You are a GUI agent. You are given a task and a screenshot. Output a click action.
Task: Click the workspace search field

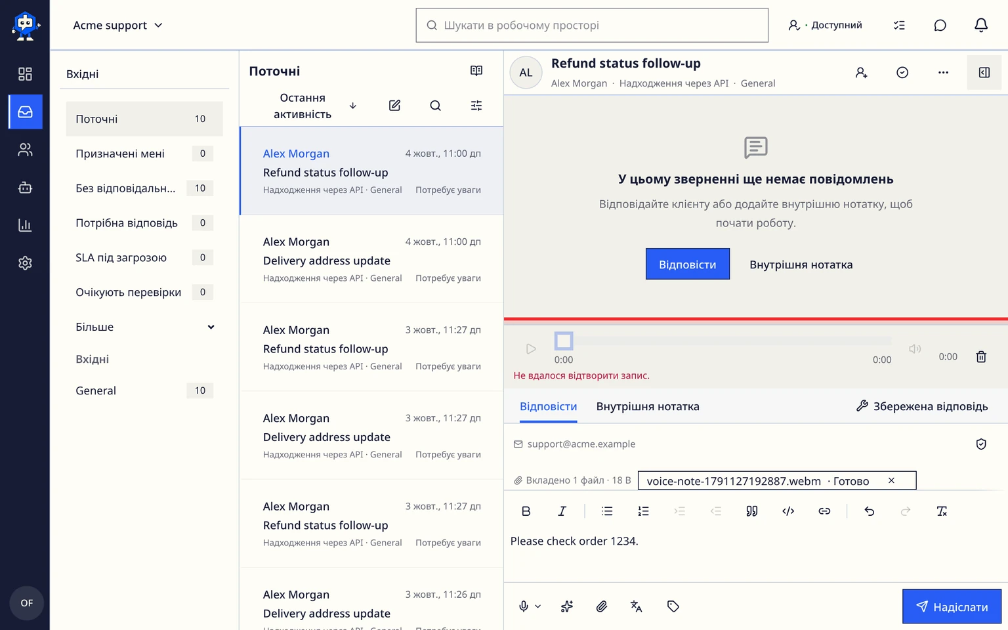592,25
